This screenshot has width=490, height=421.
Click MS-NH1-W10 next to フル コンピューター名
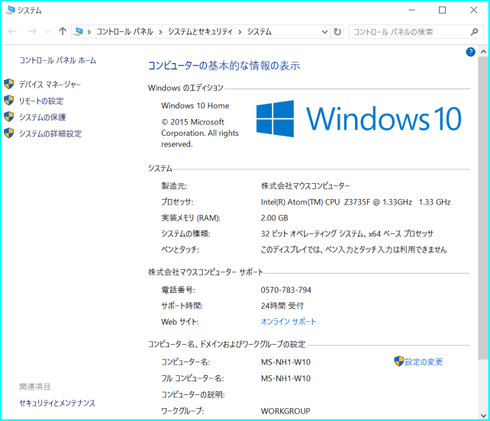pos(285,378)
